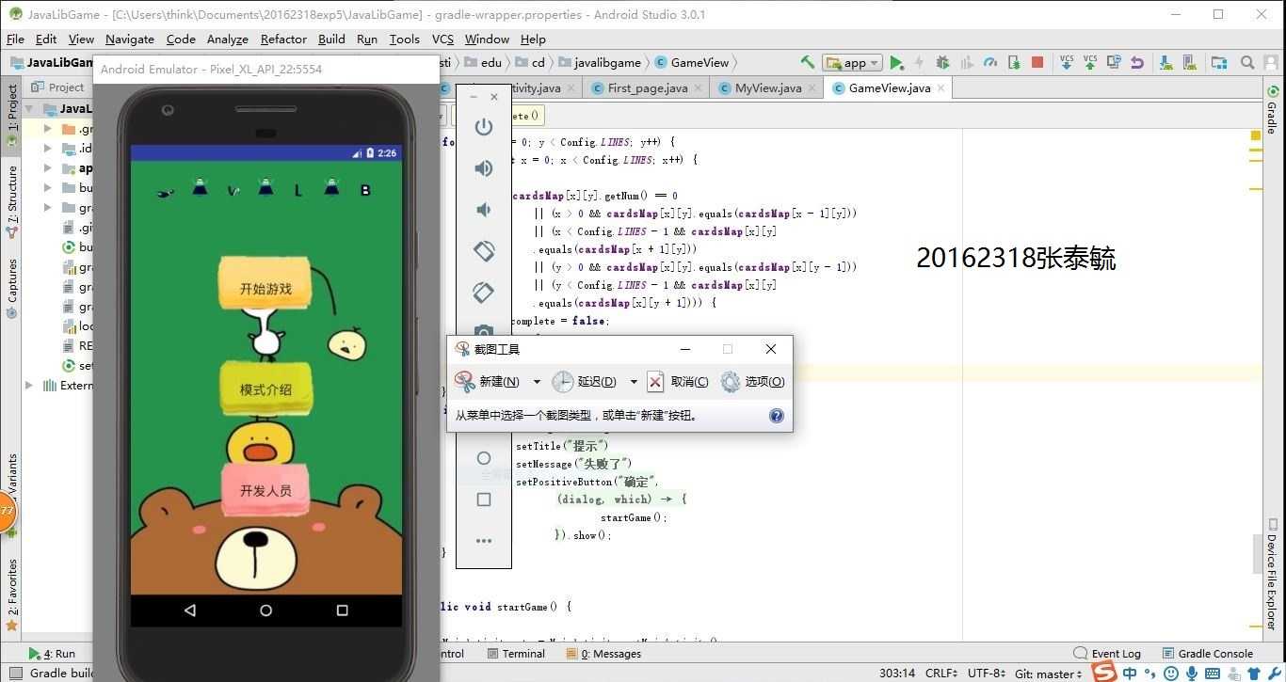Stop the running app with red square

pyautogui.click(x=1037, y=62)
